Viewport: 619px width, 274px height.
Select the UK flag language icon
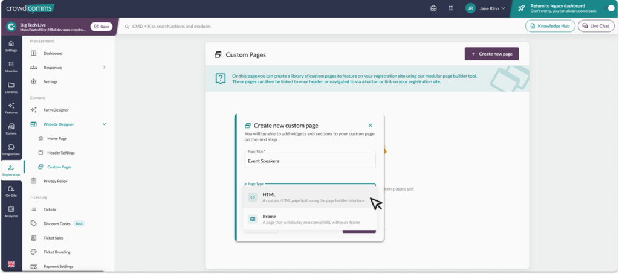11,264
